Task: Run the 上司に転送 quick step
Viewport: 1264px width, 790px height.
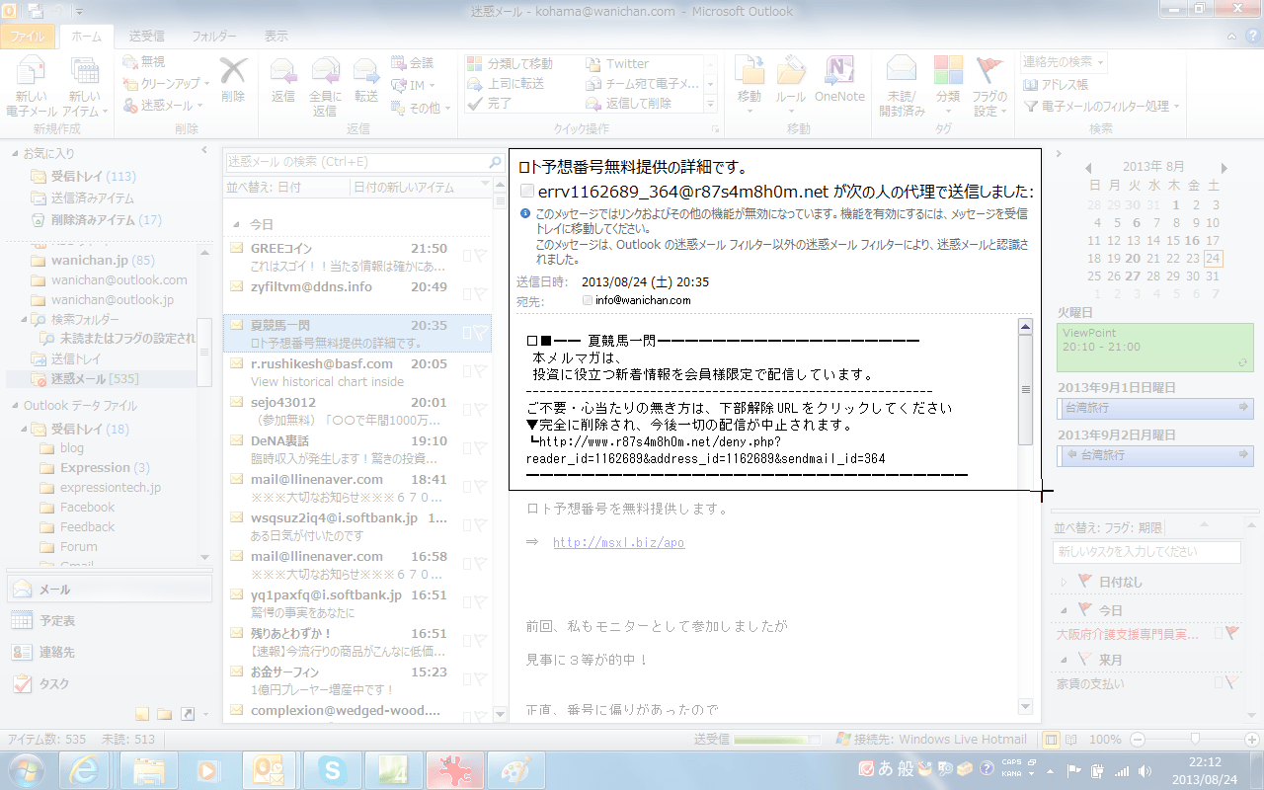Action: tap(506, 83)
